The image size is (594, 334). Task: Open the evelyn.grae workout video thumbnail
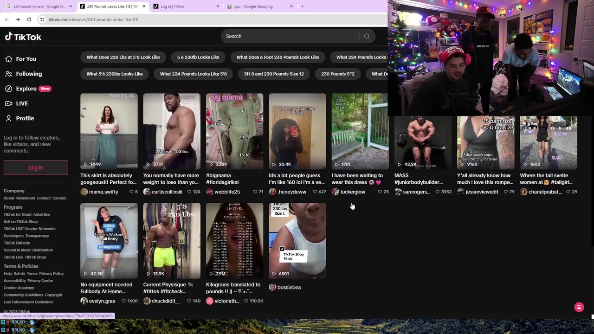tap(109, 241)
